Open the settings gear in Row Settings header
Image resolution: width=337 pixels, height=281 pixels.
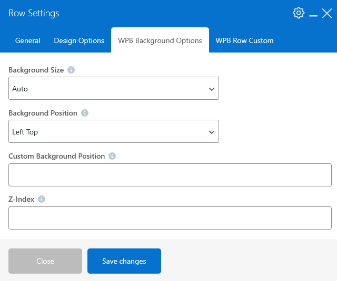click(x=299, y=13)
